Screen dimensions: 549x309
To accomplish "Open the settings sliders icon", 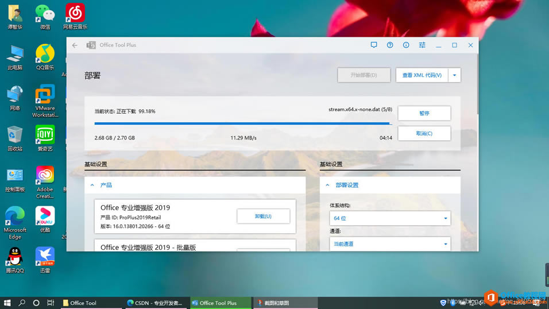I will pos(422,45).
